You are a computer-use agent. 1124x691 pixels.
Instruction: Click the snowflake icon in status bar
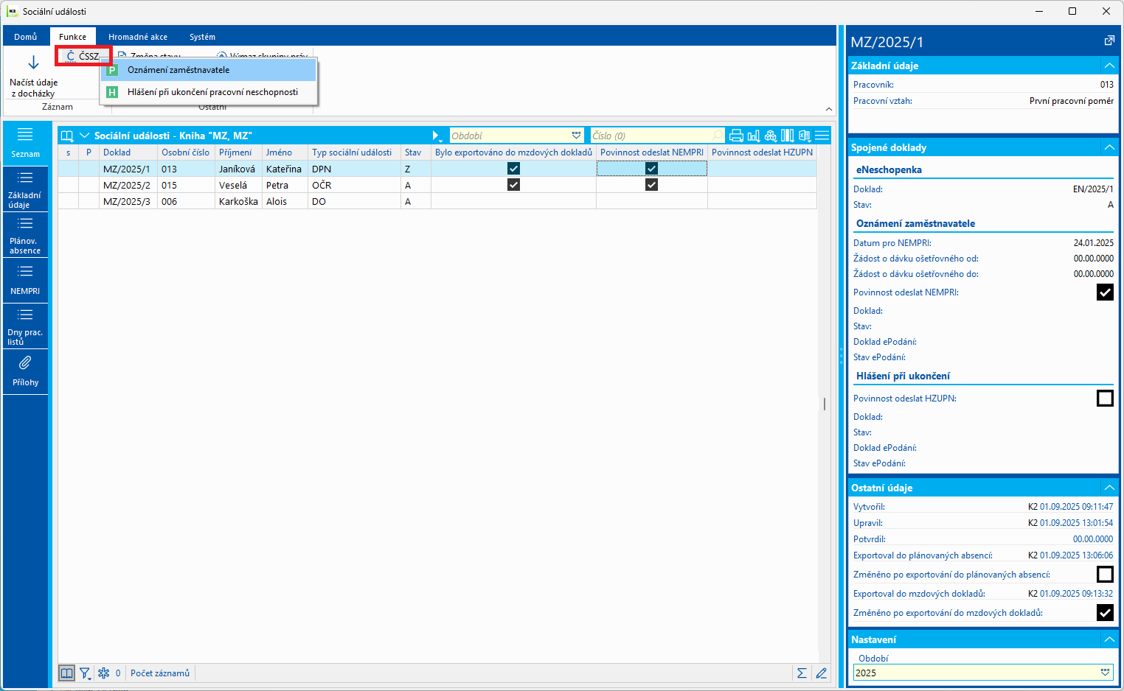[103, 673]
